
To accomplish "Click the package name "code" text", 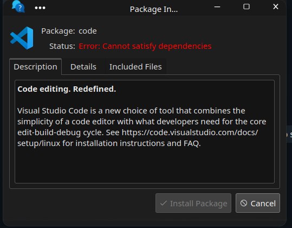I will (x=88, y=31).
